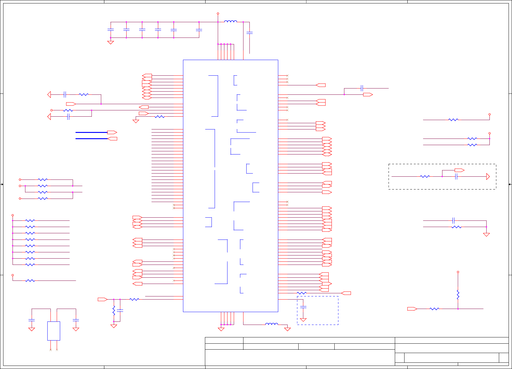This screenshot has height=369, width=512.
Task: Click the triangle port ending the black dashed box wire
Action: click(x=488, y=177)
